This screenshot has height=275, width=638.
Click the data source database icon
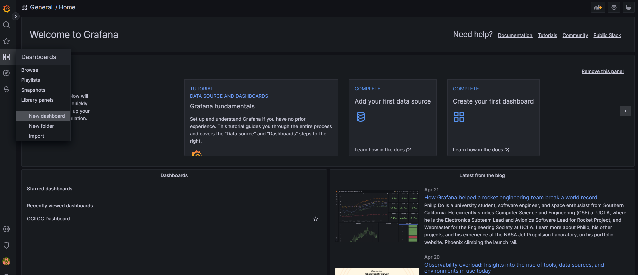361,117
